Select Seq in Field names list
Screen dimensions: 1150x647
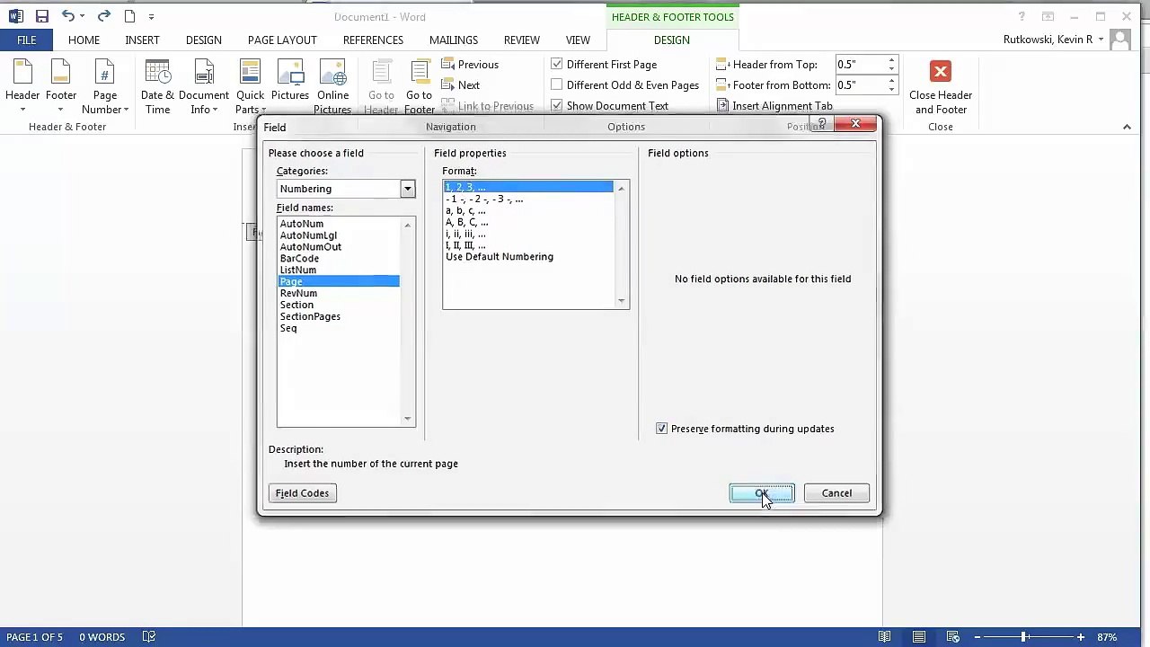pos(288,328)
